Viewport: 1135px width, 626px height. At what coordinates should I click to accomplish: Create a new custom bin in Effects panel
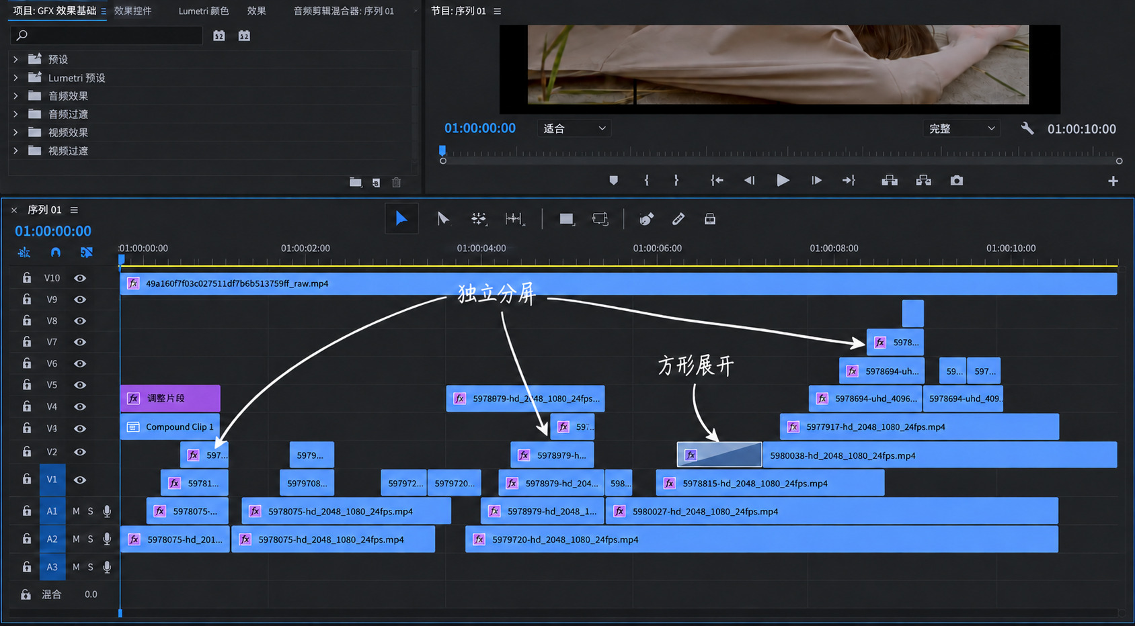pos(356,183)
